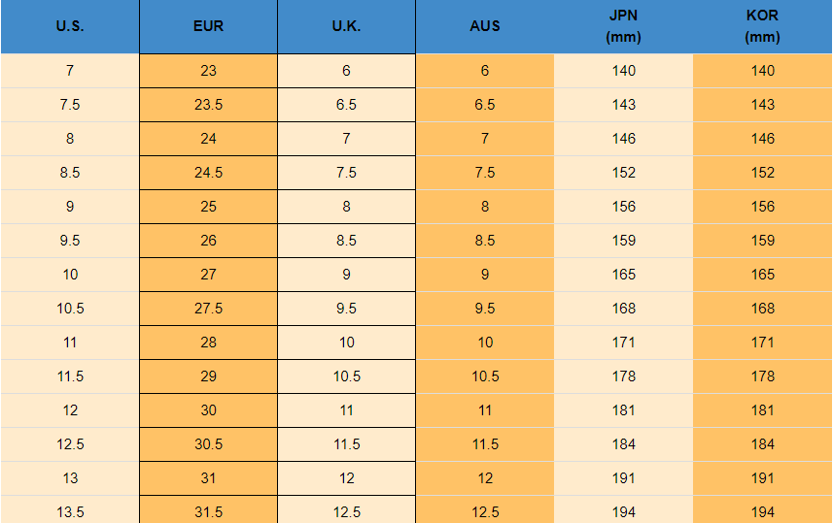The width and height of the screenshot is (833, 523).
Task: Click the KOR (mm) column header
Action: (x=762, y=26)
